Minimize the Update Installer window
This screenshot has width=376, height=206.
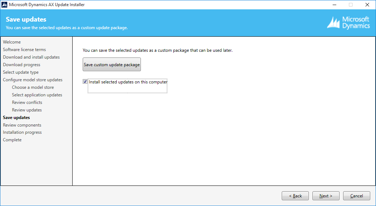tap(334, 5)
